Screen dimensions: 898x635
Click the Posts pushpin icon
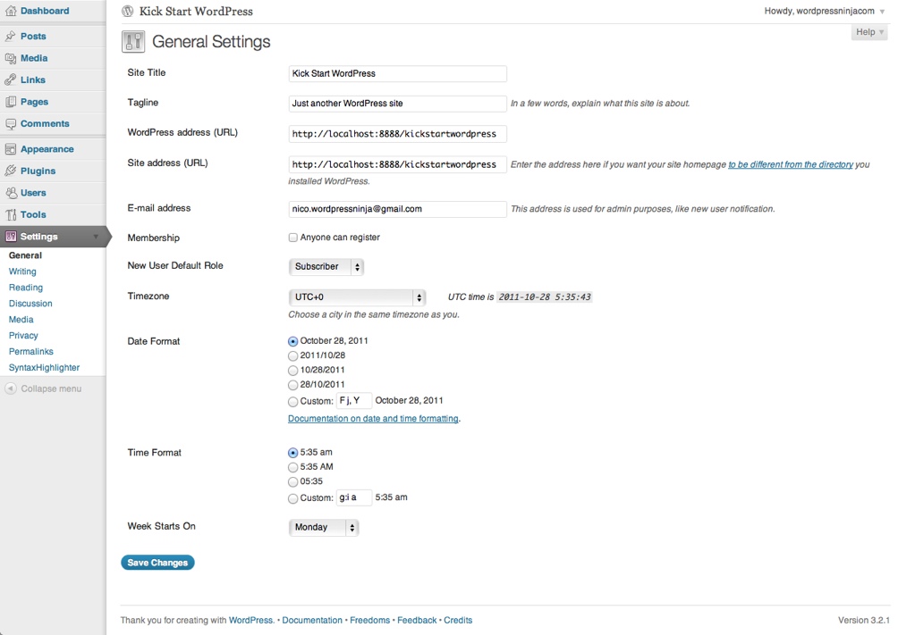point(11,37)
